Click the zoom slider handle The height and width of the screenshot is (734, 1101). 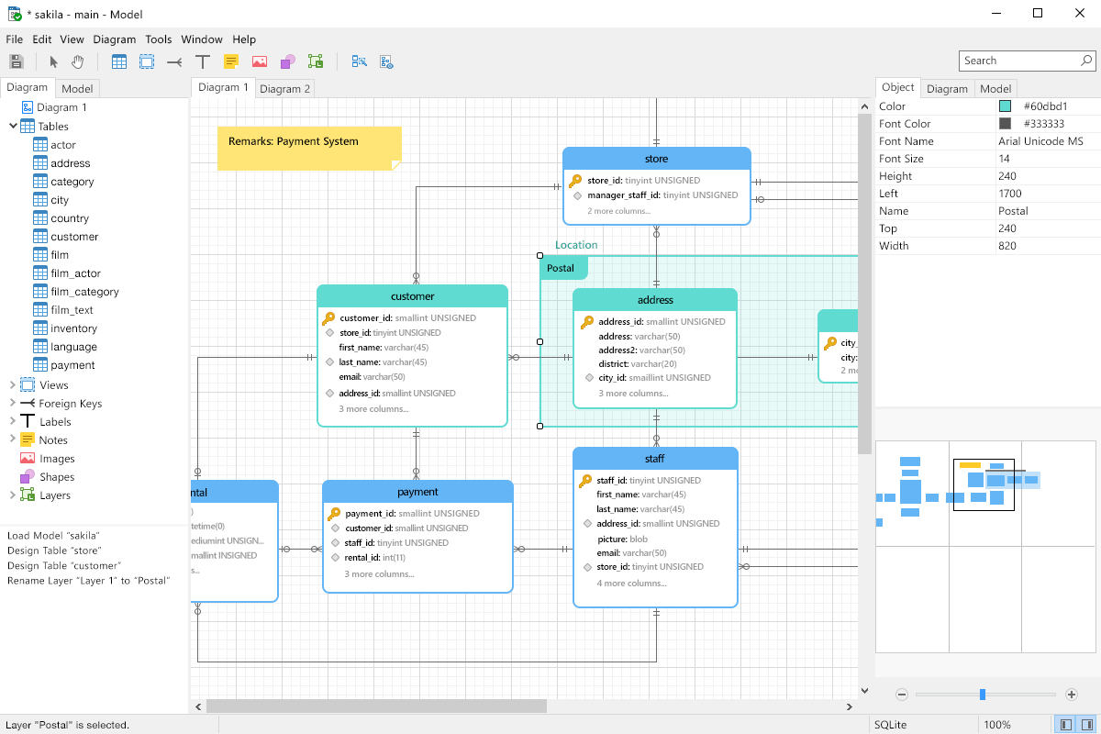coord(983,695)
